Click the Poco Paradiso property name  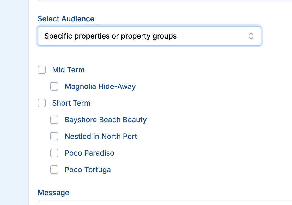pyautogui.click(x=89, y=153)
